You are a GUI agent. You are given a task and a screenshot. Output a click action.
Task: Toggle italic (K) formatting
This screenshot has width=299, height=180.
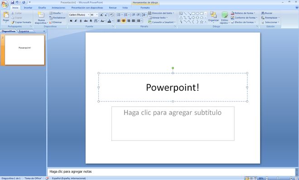click(76, 20)
